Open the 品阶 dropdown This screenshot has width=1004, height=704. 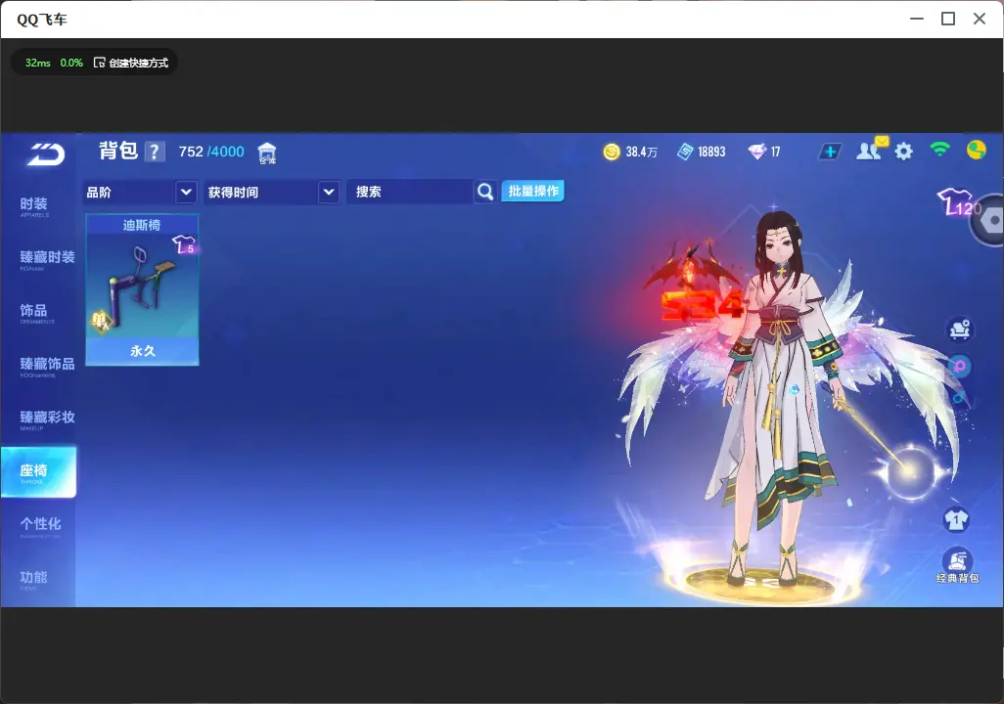140,192
